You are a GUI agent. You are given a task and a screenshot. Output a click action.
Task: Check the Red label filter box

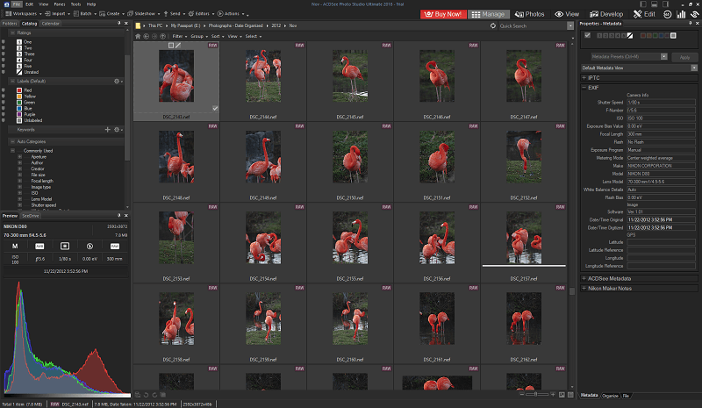(19, 90)
